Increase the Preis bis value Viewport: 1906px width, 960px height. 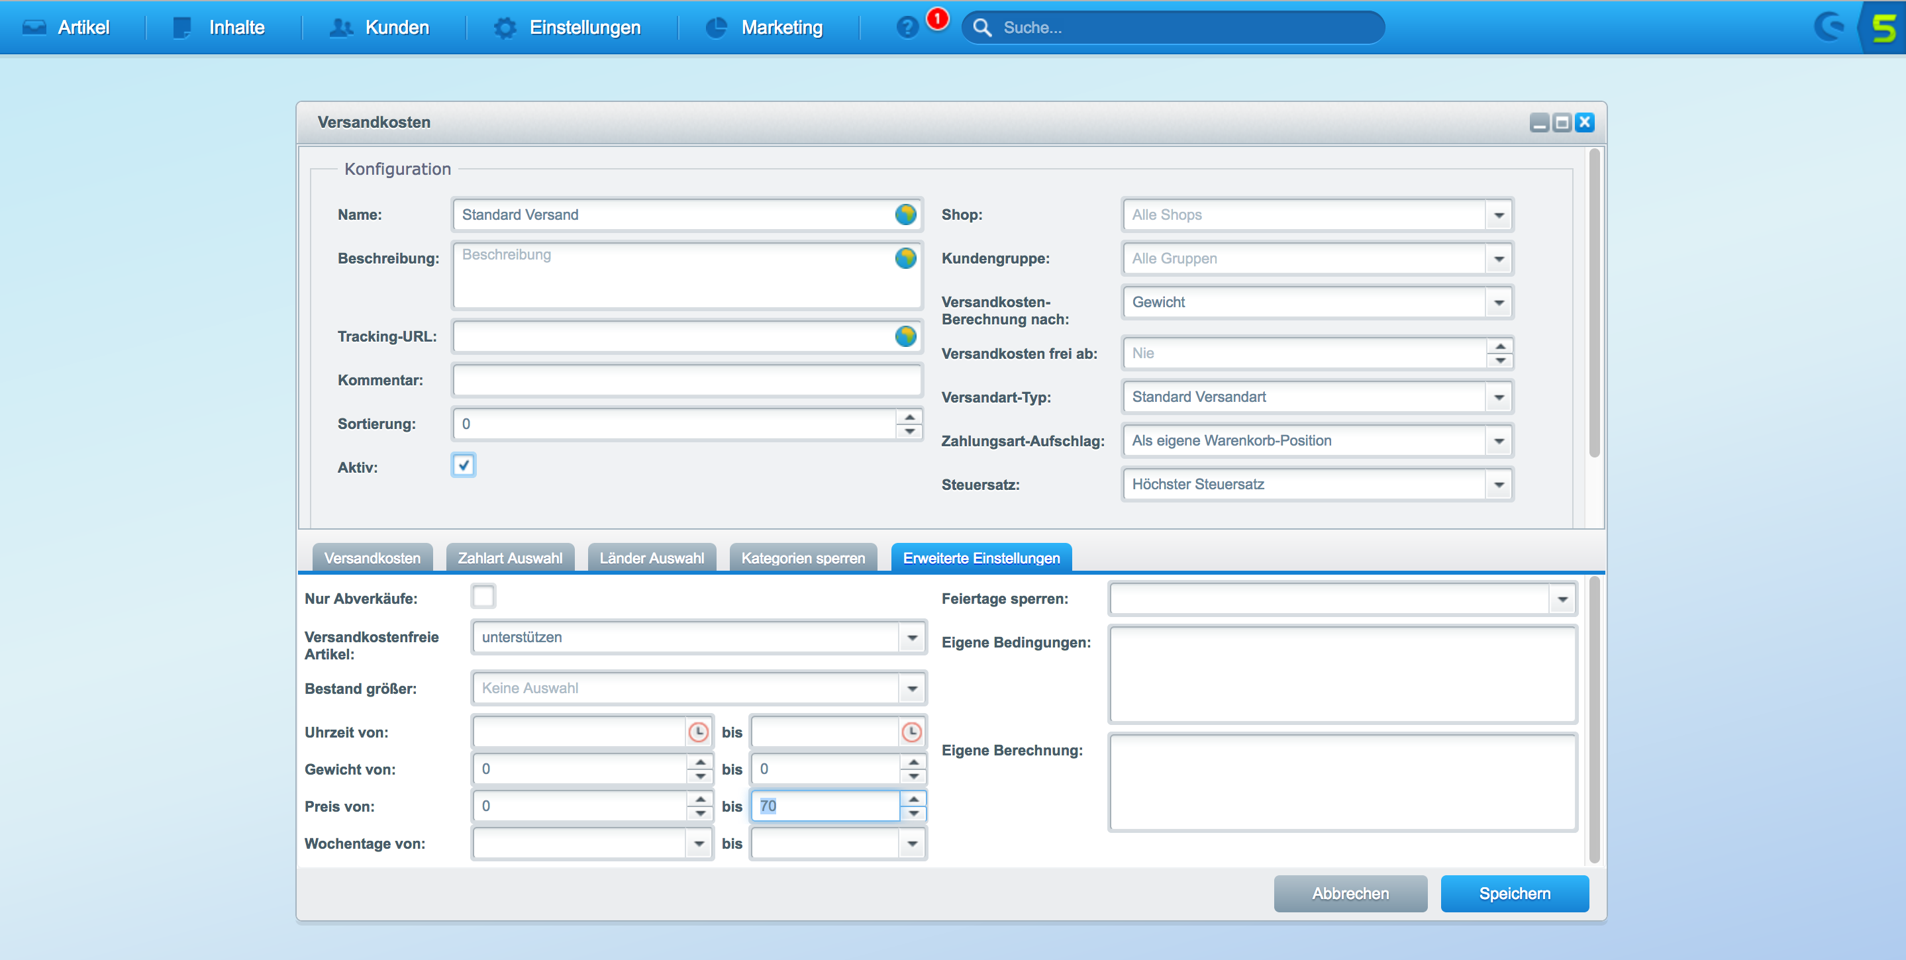pyautogui.click(x=914, y=798)
